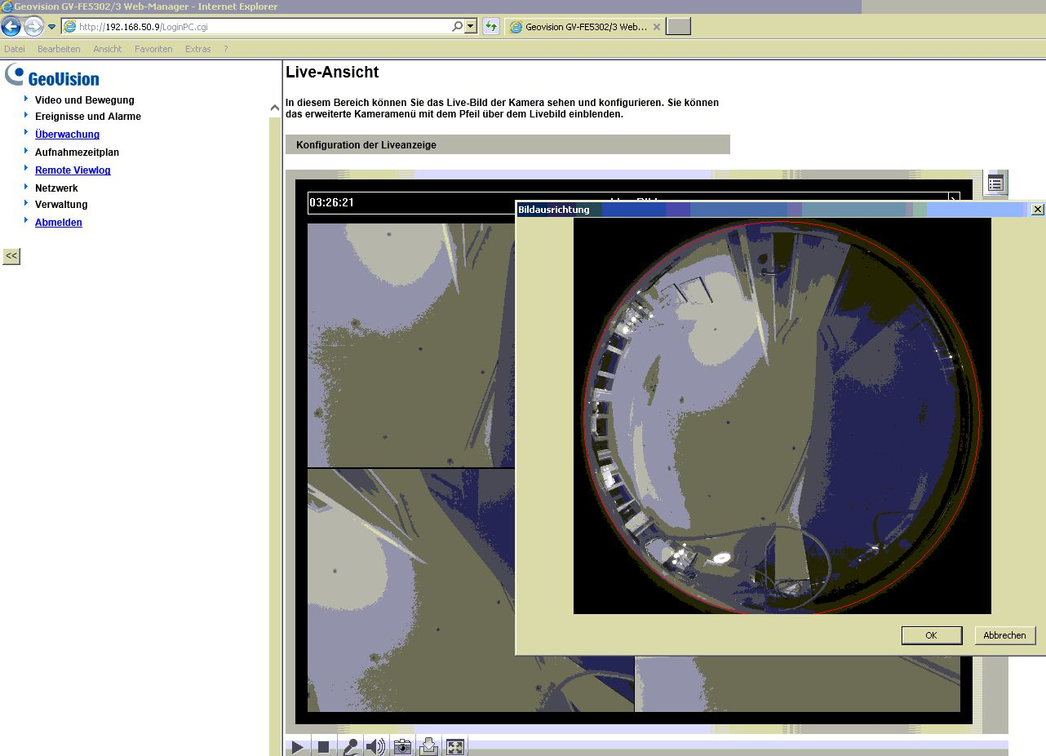Viewport: 1046px width, 756px height.
Task: Click the file save download icon
Action: [428, 747]
